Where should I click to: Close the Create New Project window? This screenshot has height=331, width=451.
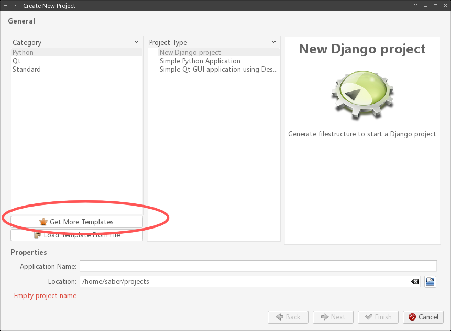pos(446,5)
